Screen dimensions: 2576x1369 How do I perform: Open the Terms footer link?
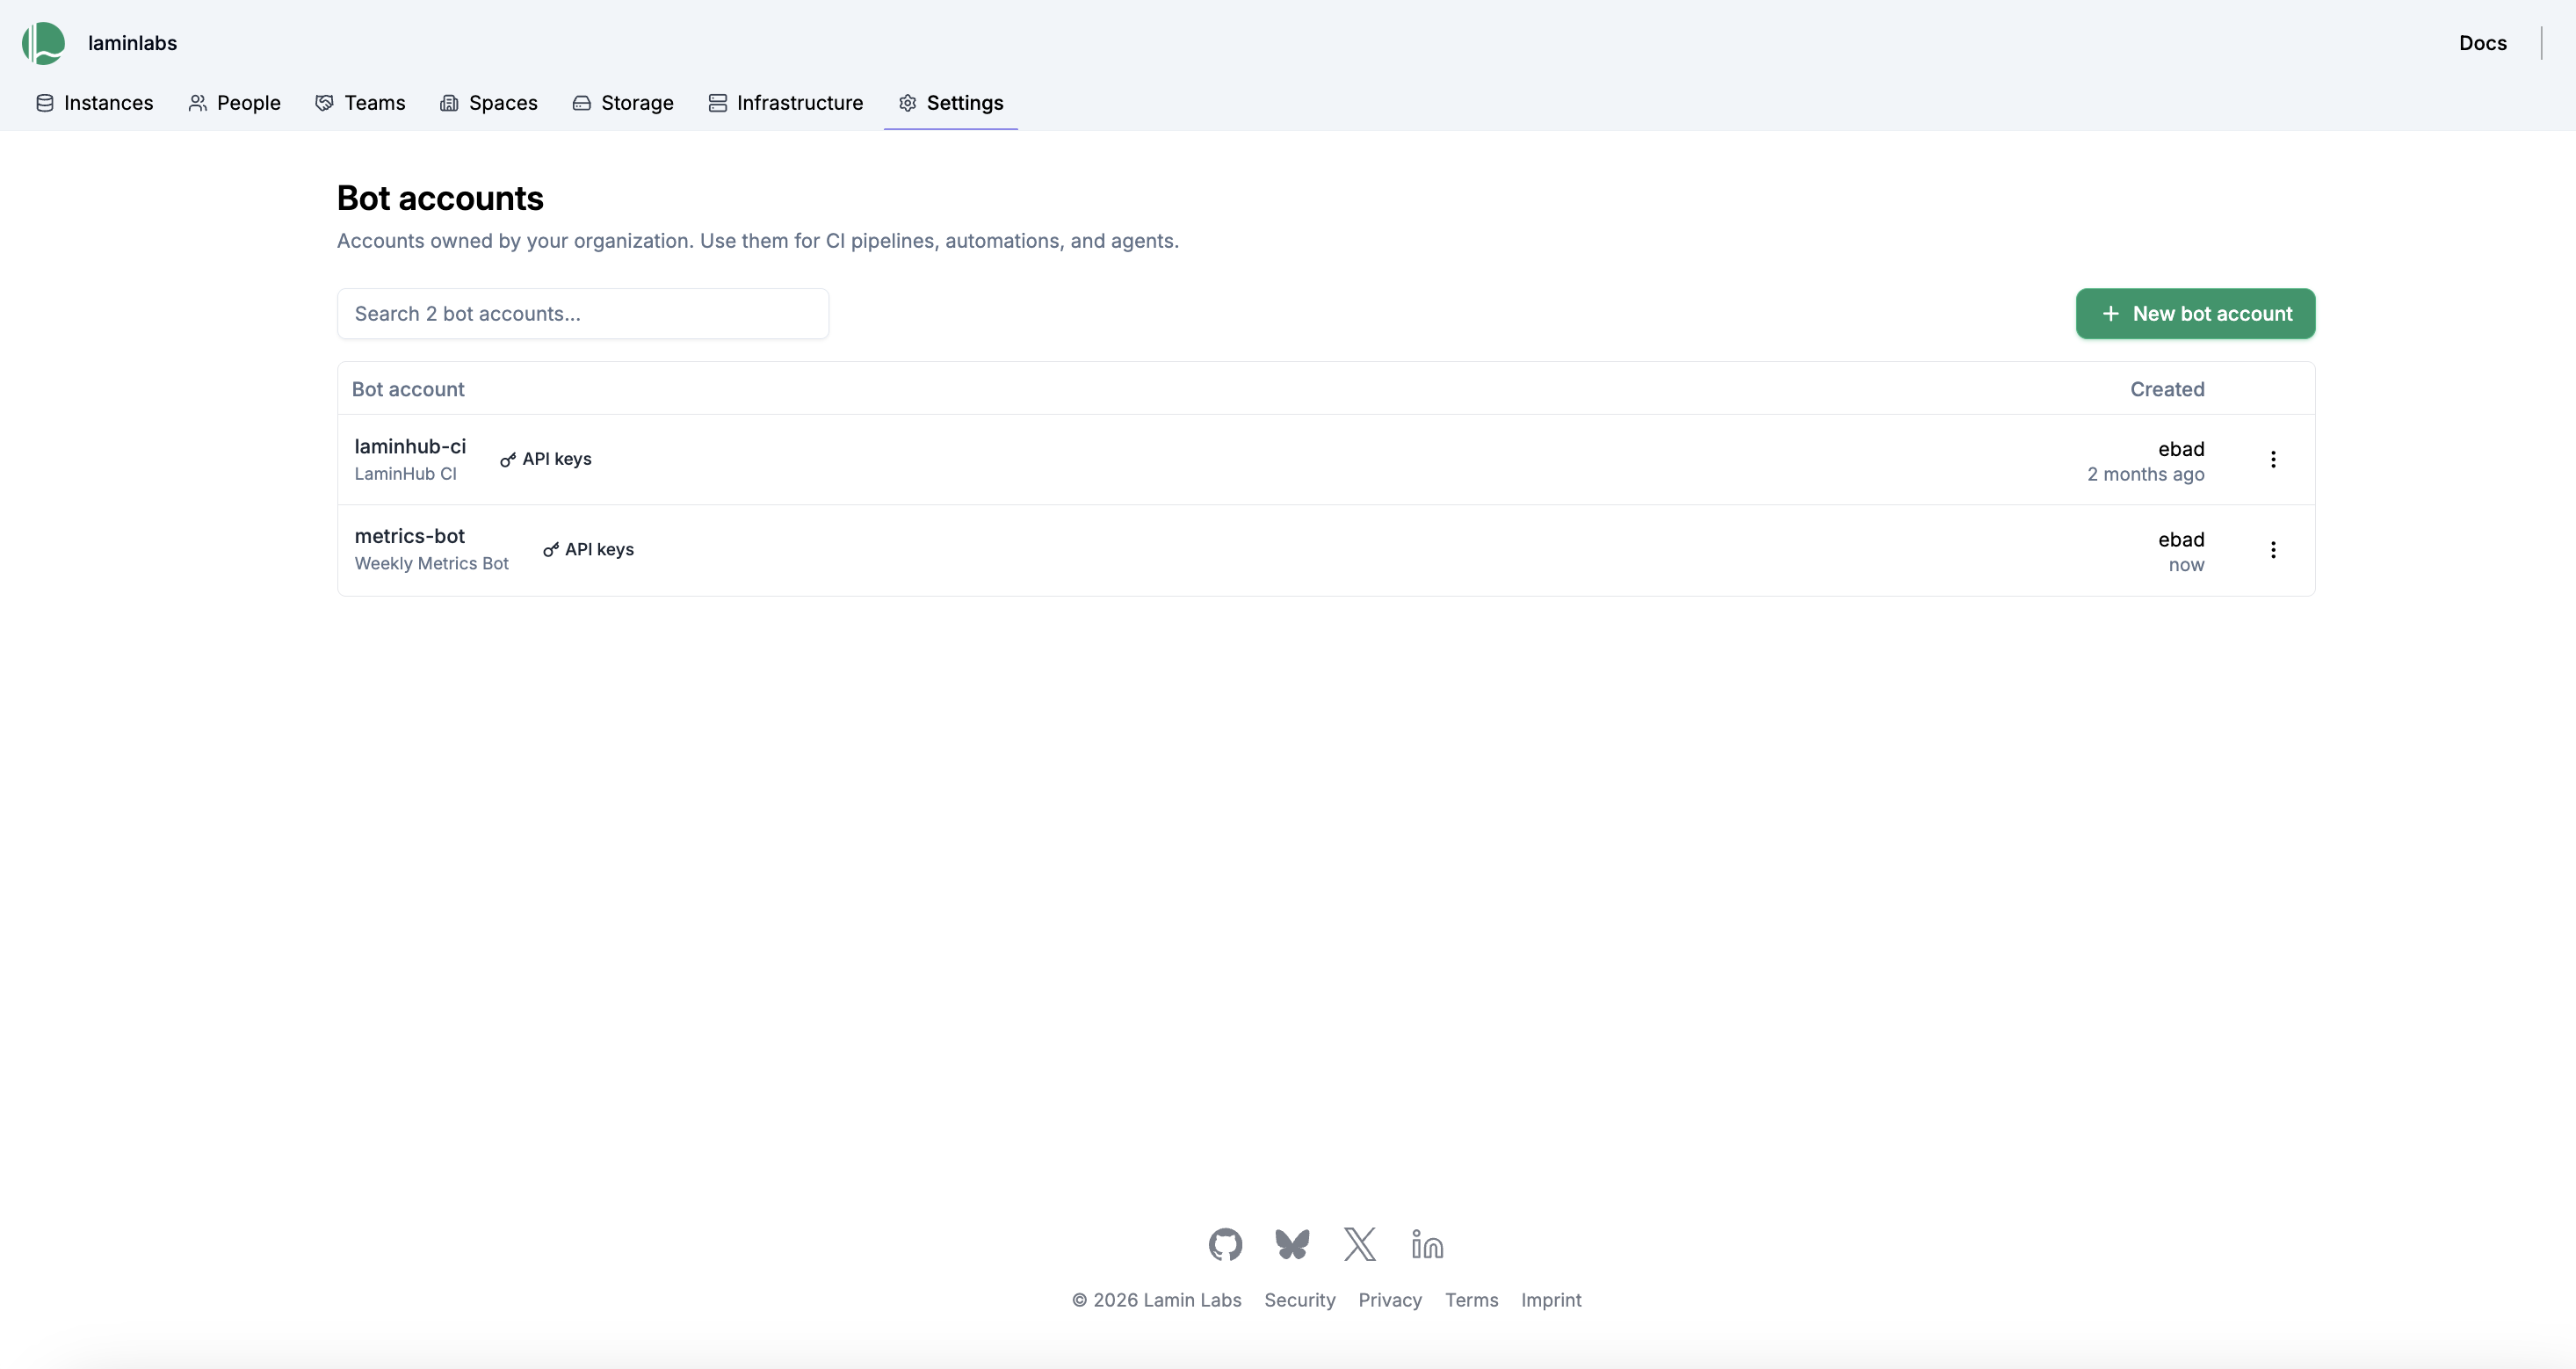click(1471, 1300)
